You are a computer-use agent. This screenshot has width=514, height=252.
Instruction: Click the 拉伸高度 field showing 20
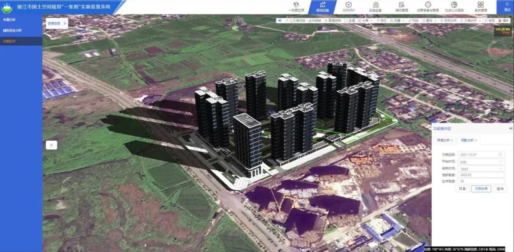(481, 181)
